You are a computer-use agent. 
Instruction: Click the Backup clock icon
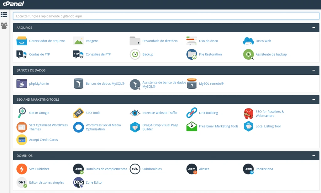coord(135,54)
